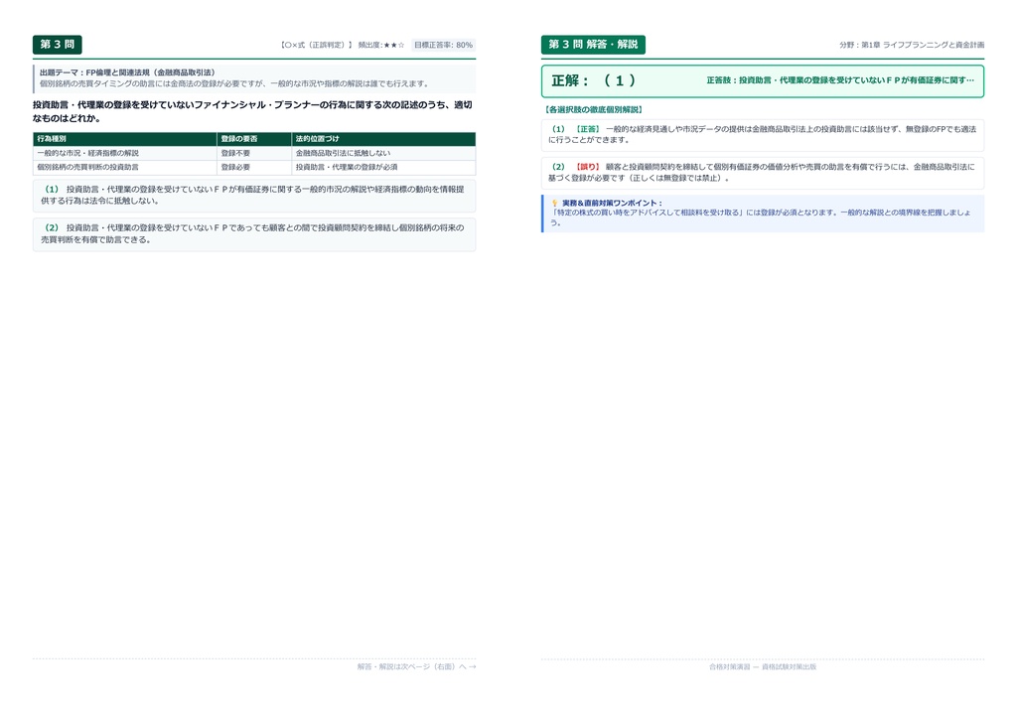The image size is (1017, 719).
Task: Click the 【○×式（正誤判定）】 label
Action: pyautogui.click(x=317, y=46)
